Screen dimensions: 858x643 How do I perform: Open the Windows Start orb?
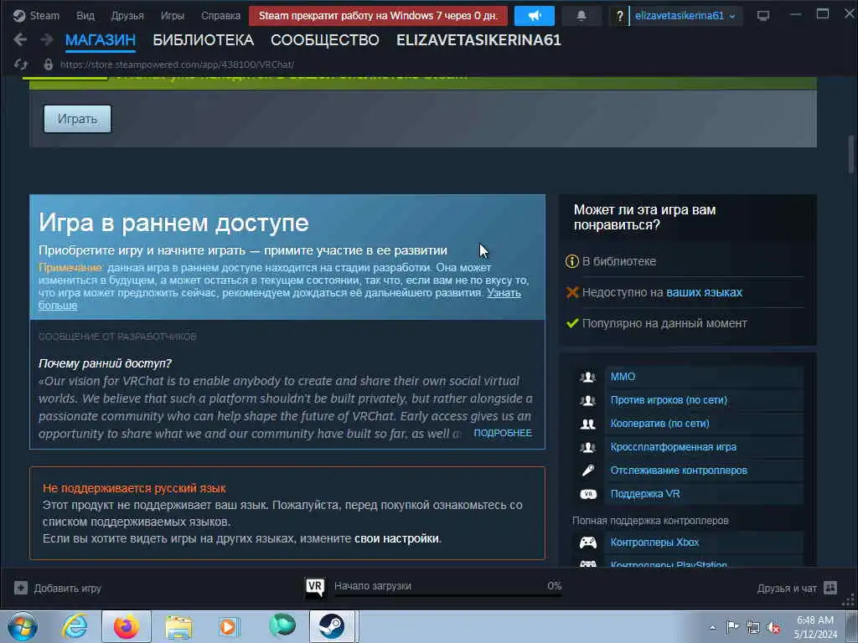(x=23, y=626)
